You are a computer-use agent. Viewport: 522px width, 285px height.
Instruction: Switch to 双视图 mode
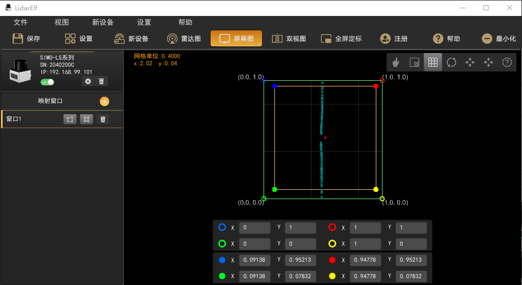[x=289, y=39]
